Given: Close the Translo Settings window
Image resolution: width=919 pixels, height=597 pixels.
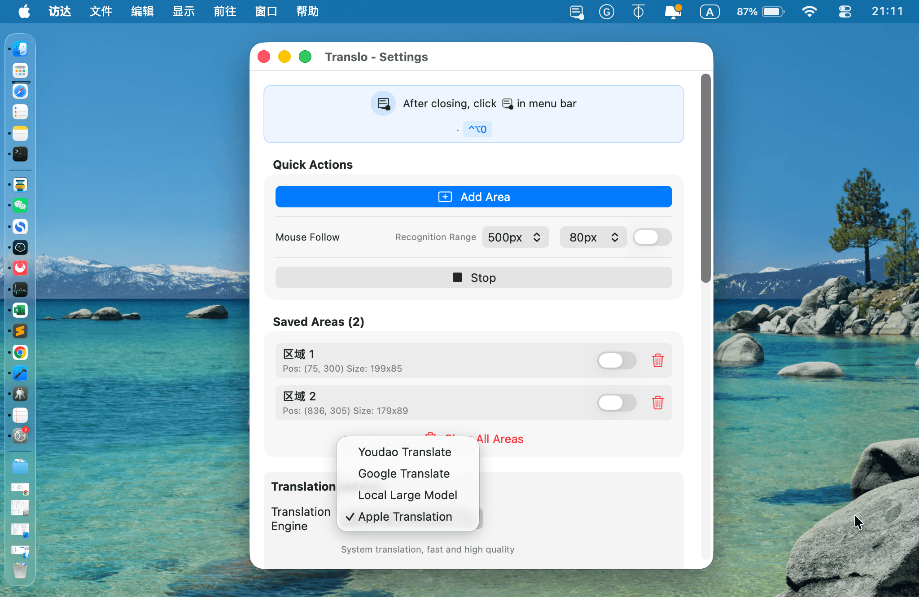Looking at the screenshot, I should tap(264, 57).
